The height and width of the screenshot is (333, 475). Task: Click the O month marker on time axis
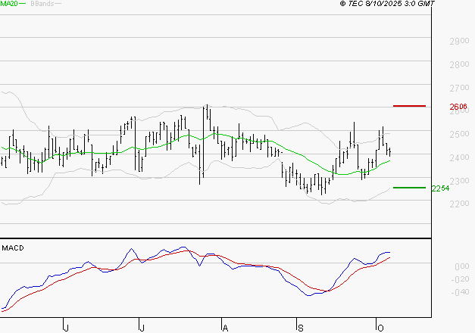click(x=380, y=328)
